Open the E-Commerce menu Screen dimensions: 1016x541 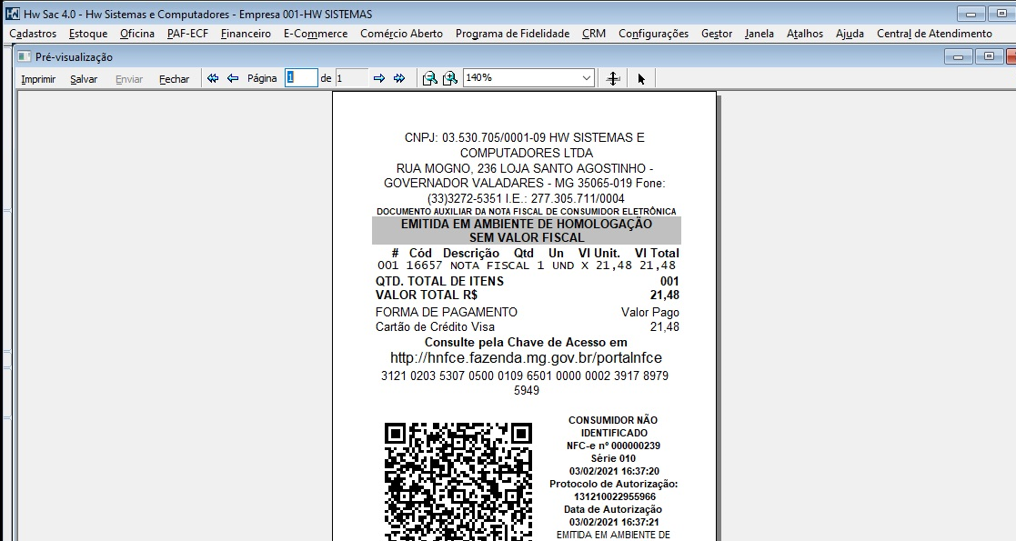pyautogui.click(x=316, y=34)
